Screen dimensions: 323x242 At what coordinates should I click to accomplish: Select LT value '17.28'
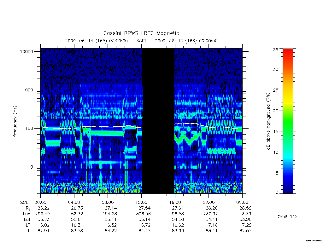[245, 225]
